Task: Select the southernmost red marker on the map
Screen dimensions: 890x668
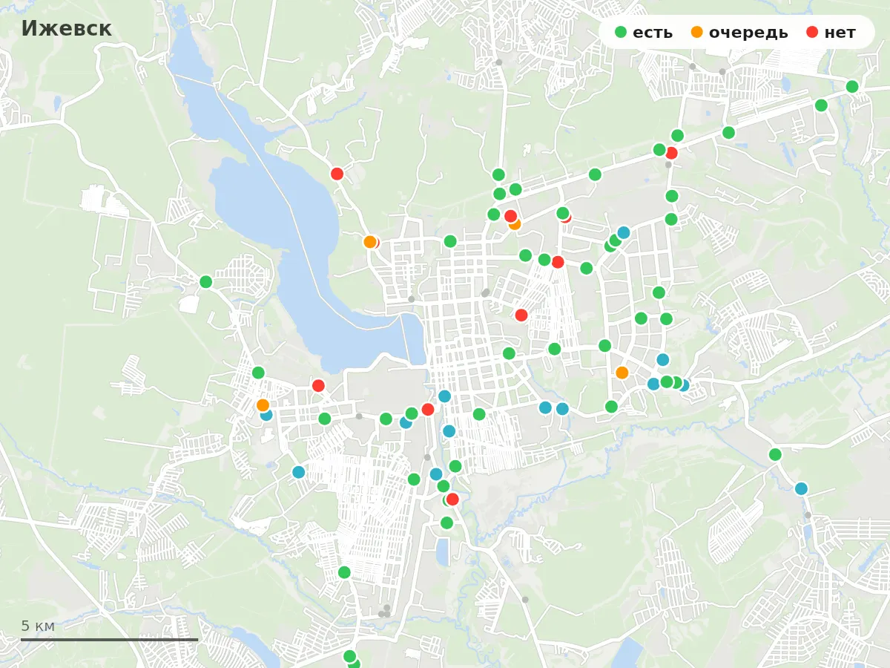Action: click(x=452, y=500)
